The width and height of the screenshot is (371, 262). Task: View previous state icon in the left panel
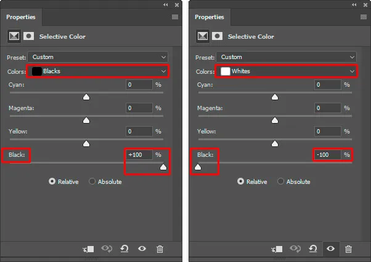click(107, 248)
